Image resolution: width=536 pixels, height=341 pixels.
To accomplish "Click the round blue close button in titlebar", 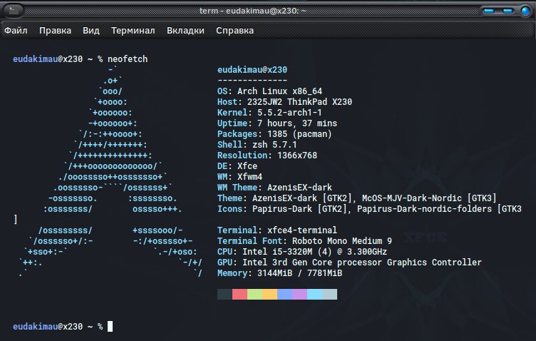I will coord(525,11).
